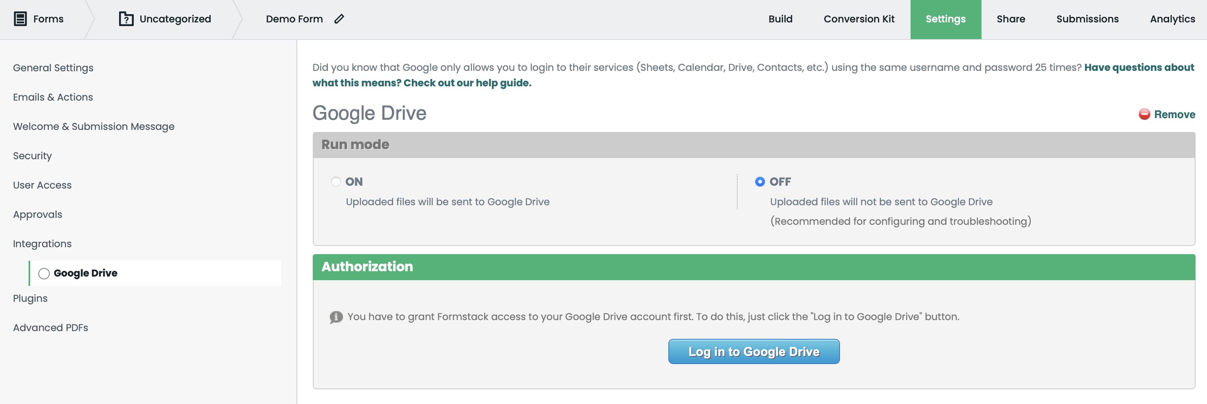Expand the Plugins sidebar section
This screenshot has width=1207, height=404.
click(31, 298)
